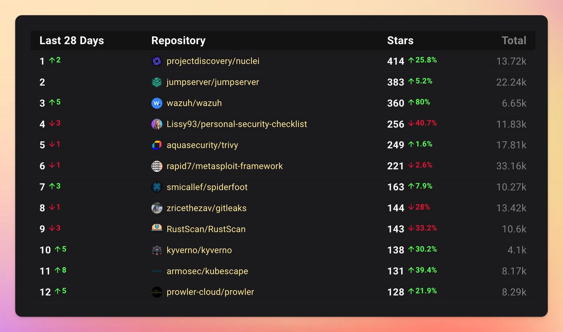The image size is (563, 332).
Task: Select the 11.83k total value
Action: [511, 124]
